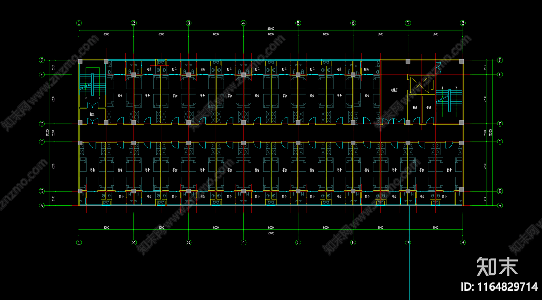This screenshot has height=300, width=542.
Task: Pick the bottom grid bubble numbered 8
Action: [463, 242]
